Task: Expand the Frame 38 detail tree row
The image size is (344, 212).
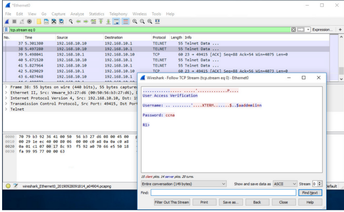Action: (5, 87)
